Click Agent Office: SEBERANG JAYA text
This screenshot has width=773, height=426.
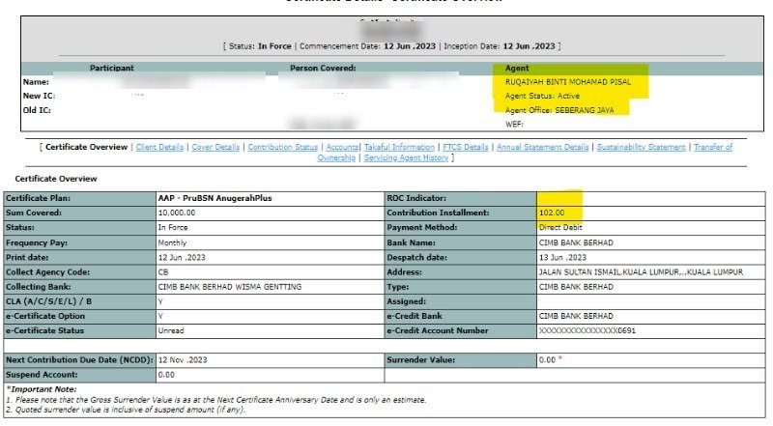[559, 110]
